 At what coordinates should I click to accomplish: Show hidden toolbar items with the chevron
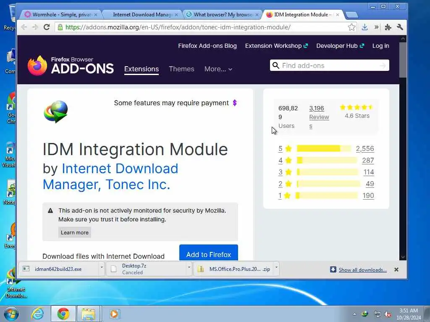376,27
